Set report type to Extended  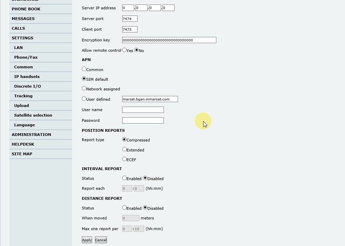point(125,149)
